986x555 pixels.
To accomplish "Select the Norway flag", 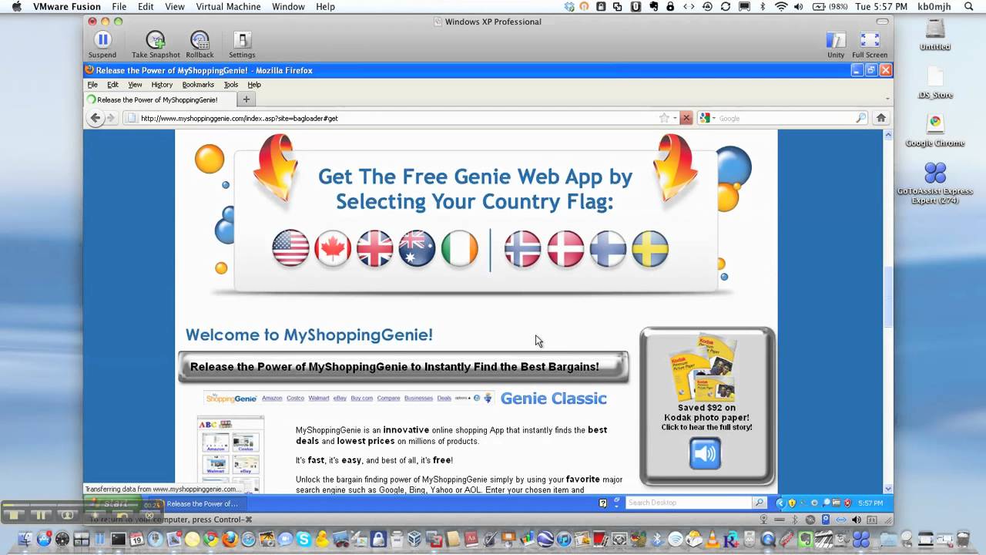I will (x=523, y=249).
